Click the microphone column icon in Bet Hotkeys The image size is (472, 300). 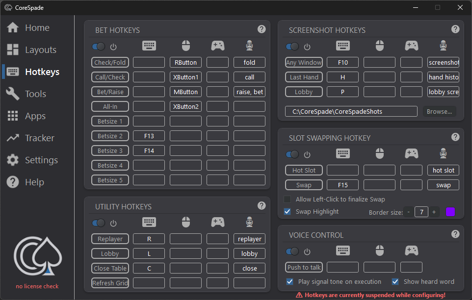tap(249, 46)
